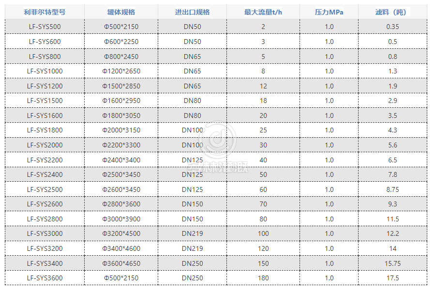Select the DN80 cell in LF-SYS1500 row
Viewport: 435px width, 290px height.
tap(192, 101)
